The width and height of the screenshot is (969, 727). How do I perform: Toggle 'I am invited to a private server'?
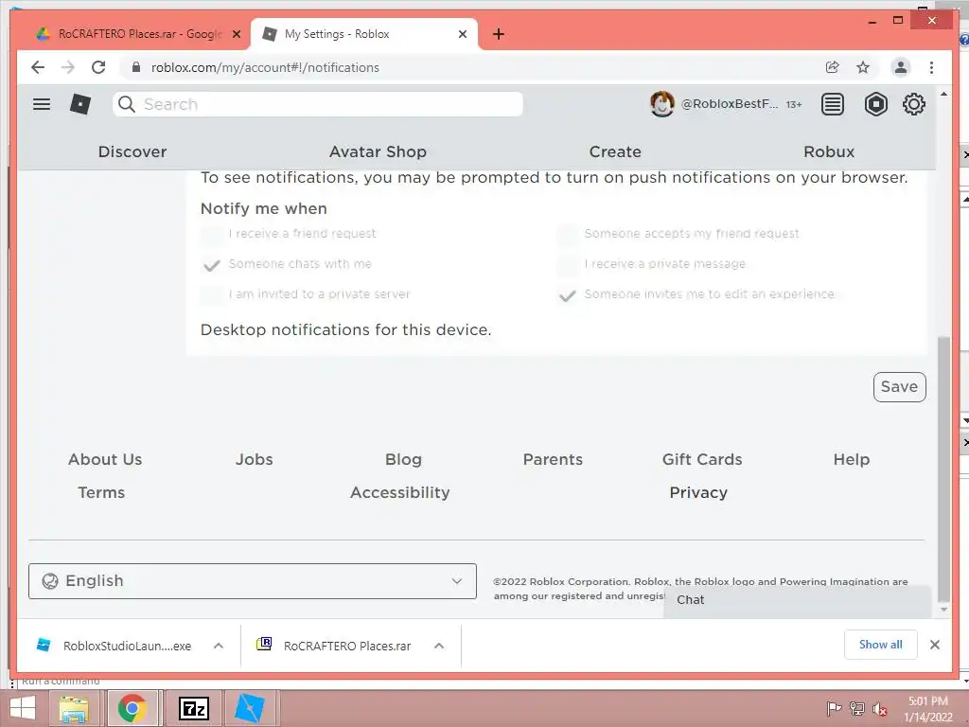211,295
